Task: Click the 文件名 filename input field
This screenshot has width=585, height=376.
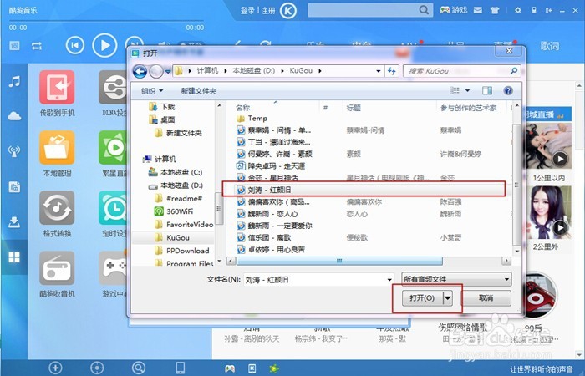Action: click(x=315, y=279)
